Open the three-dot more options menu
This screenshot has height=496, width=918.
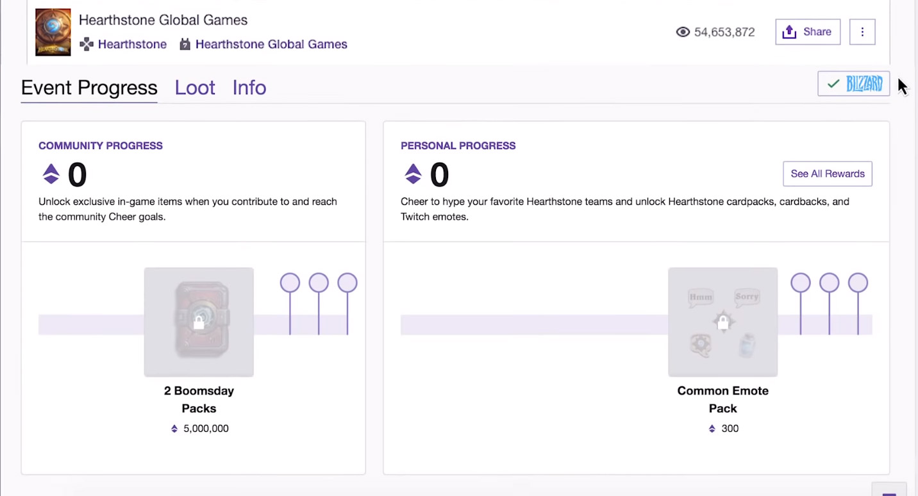click(862, 32)
